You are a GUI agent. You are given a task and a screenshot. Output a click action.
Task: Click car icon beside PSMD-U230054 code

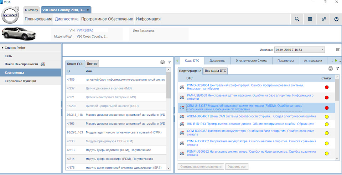click(182, 87)
